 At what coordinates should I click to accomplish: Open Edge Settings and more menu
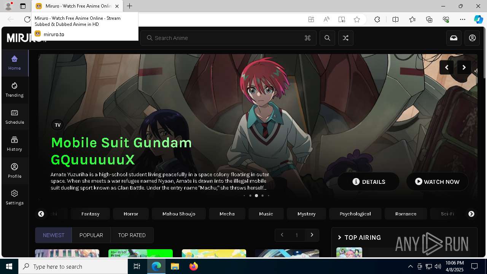[463, 19]
